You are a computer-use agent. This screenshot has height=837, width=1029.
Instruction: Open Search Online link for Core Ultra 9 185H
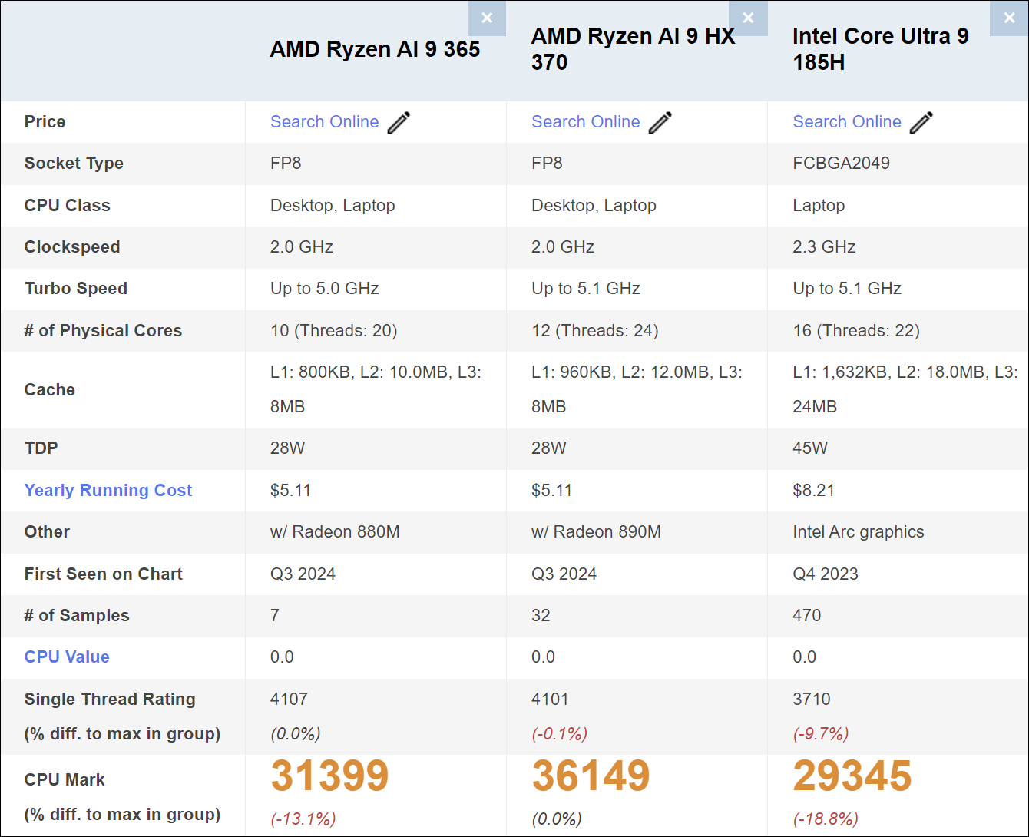[846, 121]
